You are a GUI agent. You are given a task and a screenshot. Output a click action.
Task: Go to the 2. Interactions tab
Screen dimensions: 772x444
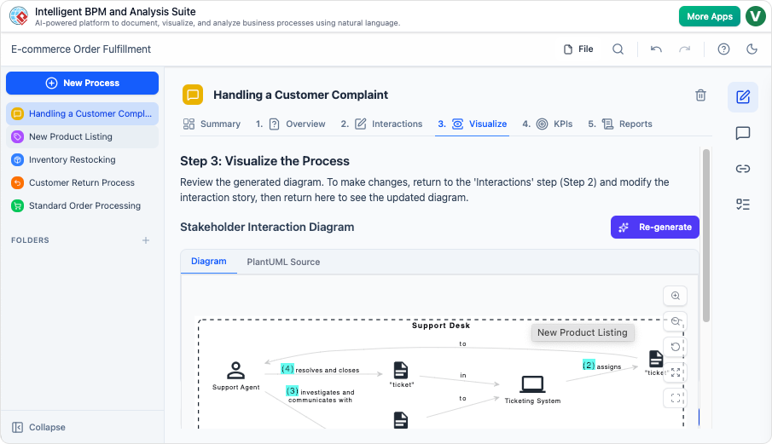(x=381, y=124)
